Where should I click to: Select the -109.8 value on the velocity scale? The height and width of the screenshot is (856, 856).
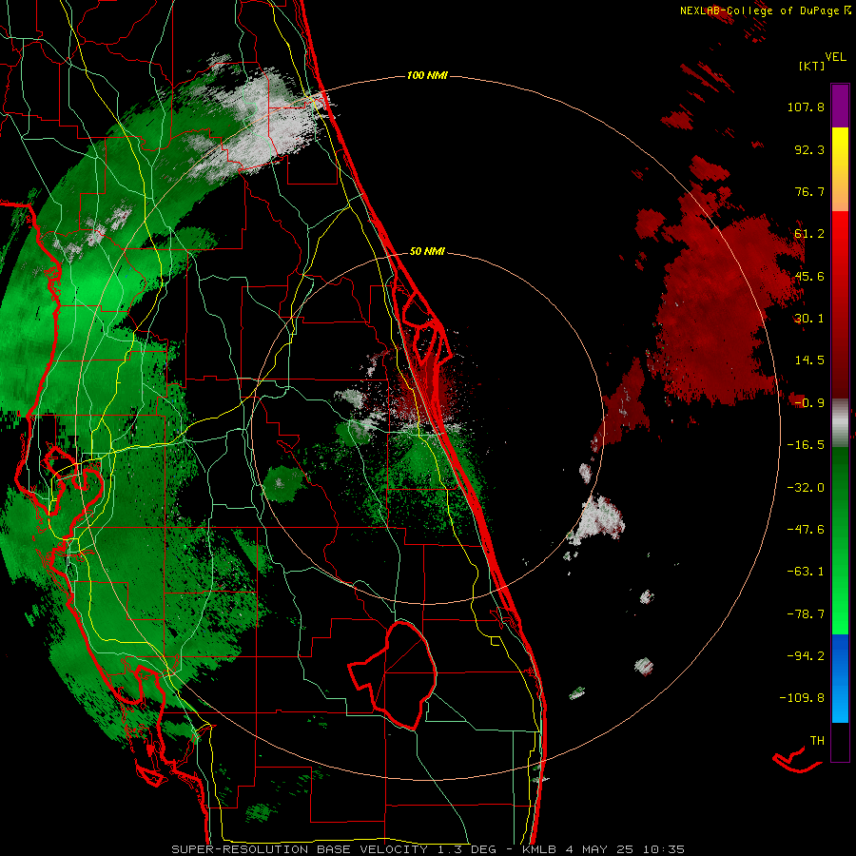tap(802, 698)
